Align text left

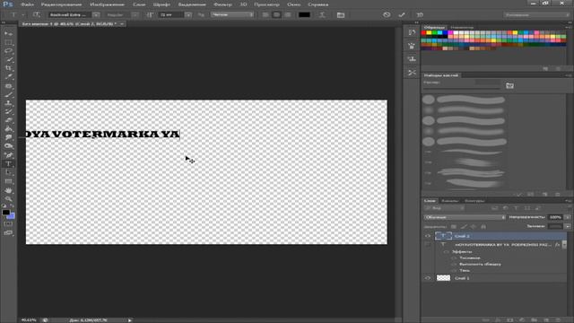[x=265, y=15]
